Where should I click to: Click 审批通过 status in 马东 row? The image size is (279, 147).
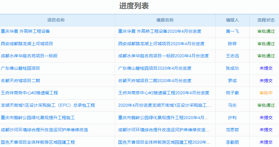[266, 105]
